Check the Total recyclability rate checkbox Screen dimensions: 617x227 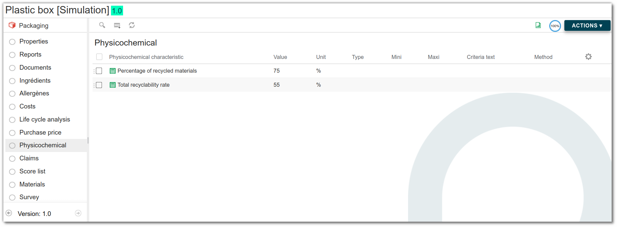click(99, 85)
